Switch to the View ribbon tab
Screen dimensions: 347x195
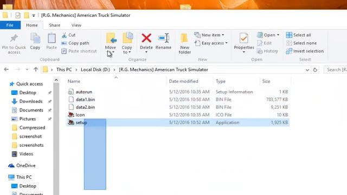pos(76,25)
